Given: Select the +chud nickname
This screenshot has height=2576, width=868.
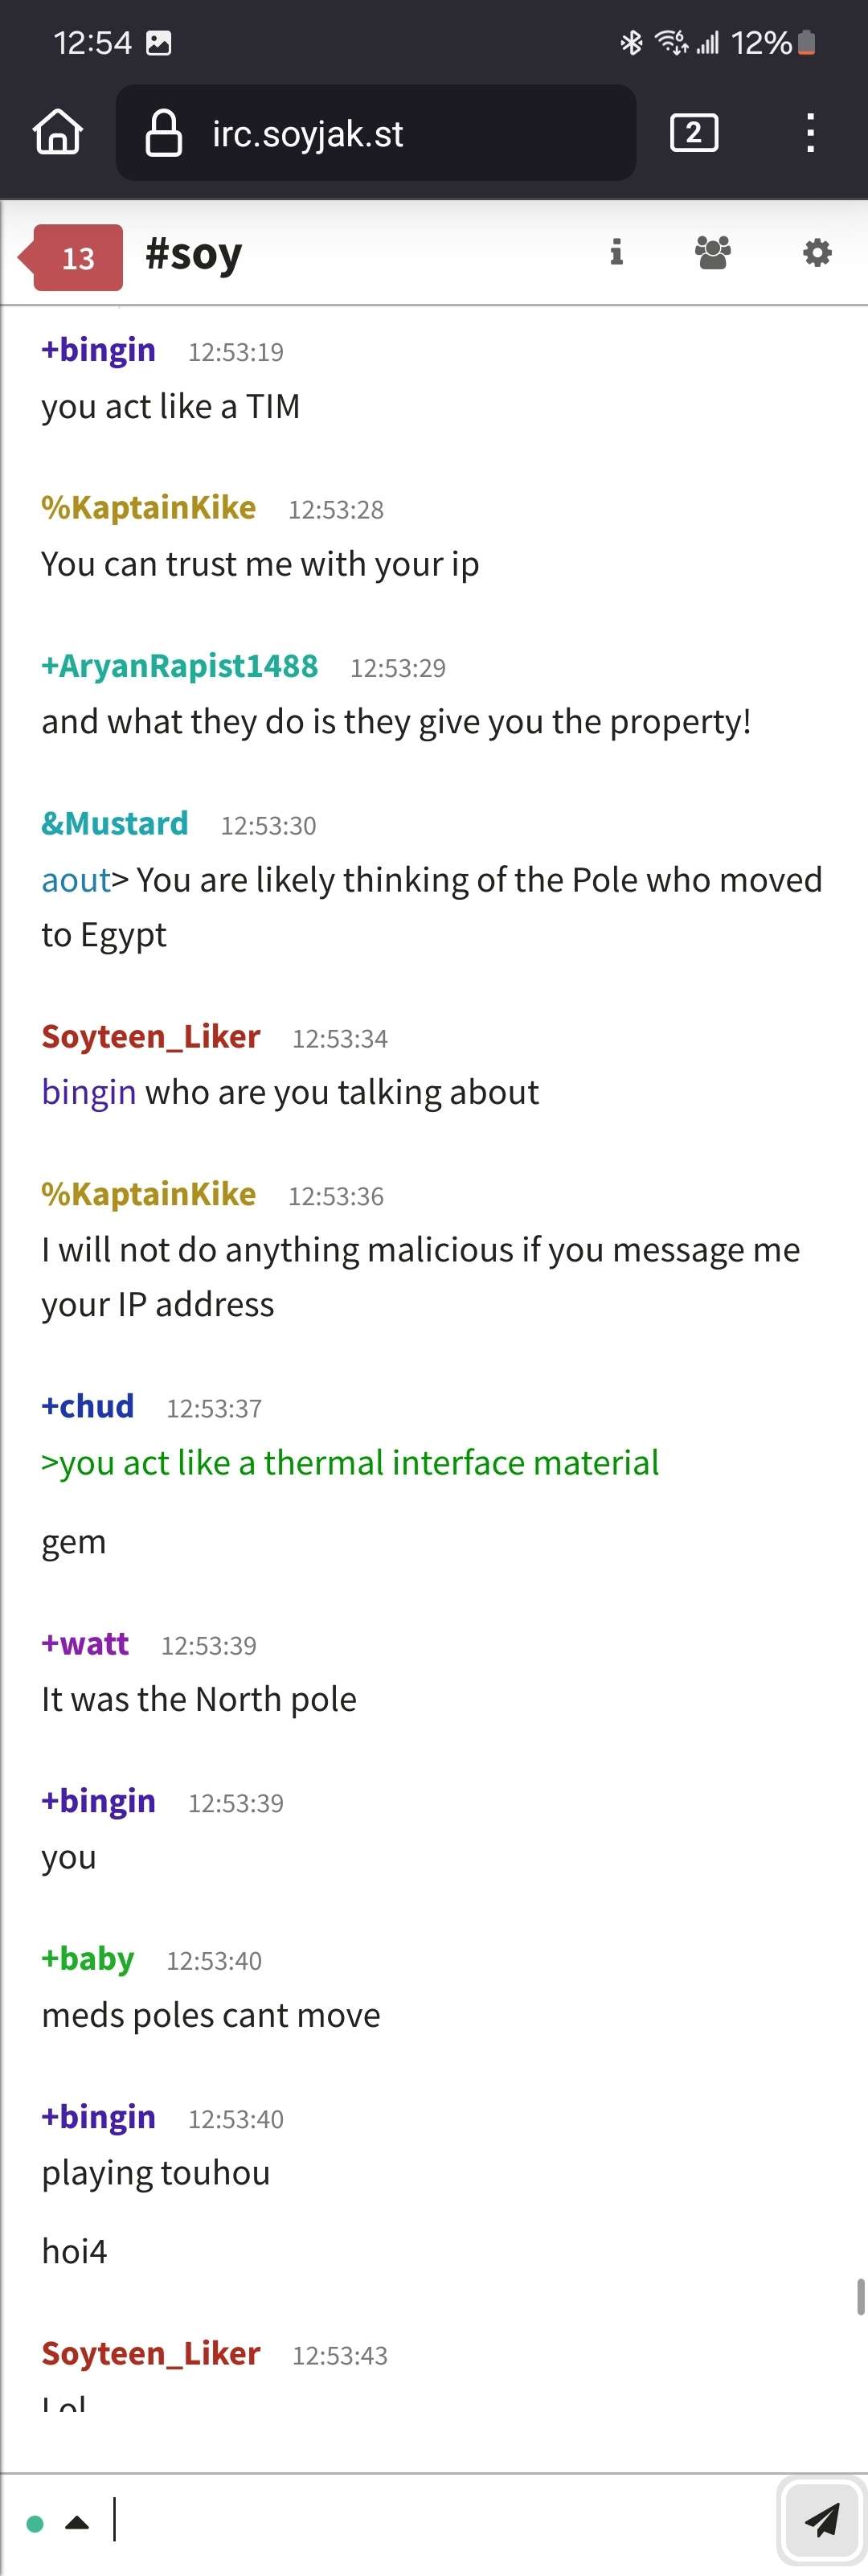Looking at the screenshot, I should click(87, 1406).
